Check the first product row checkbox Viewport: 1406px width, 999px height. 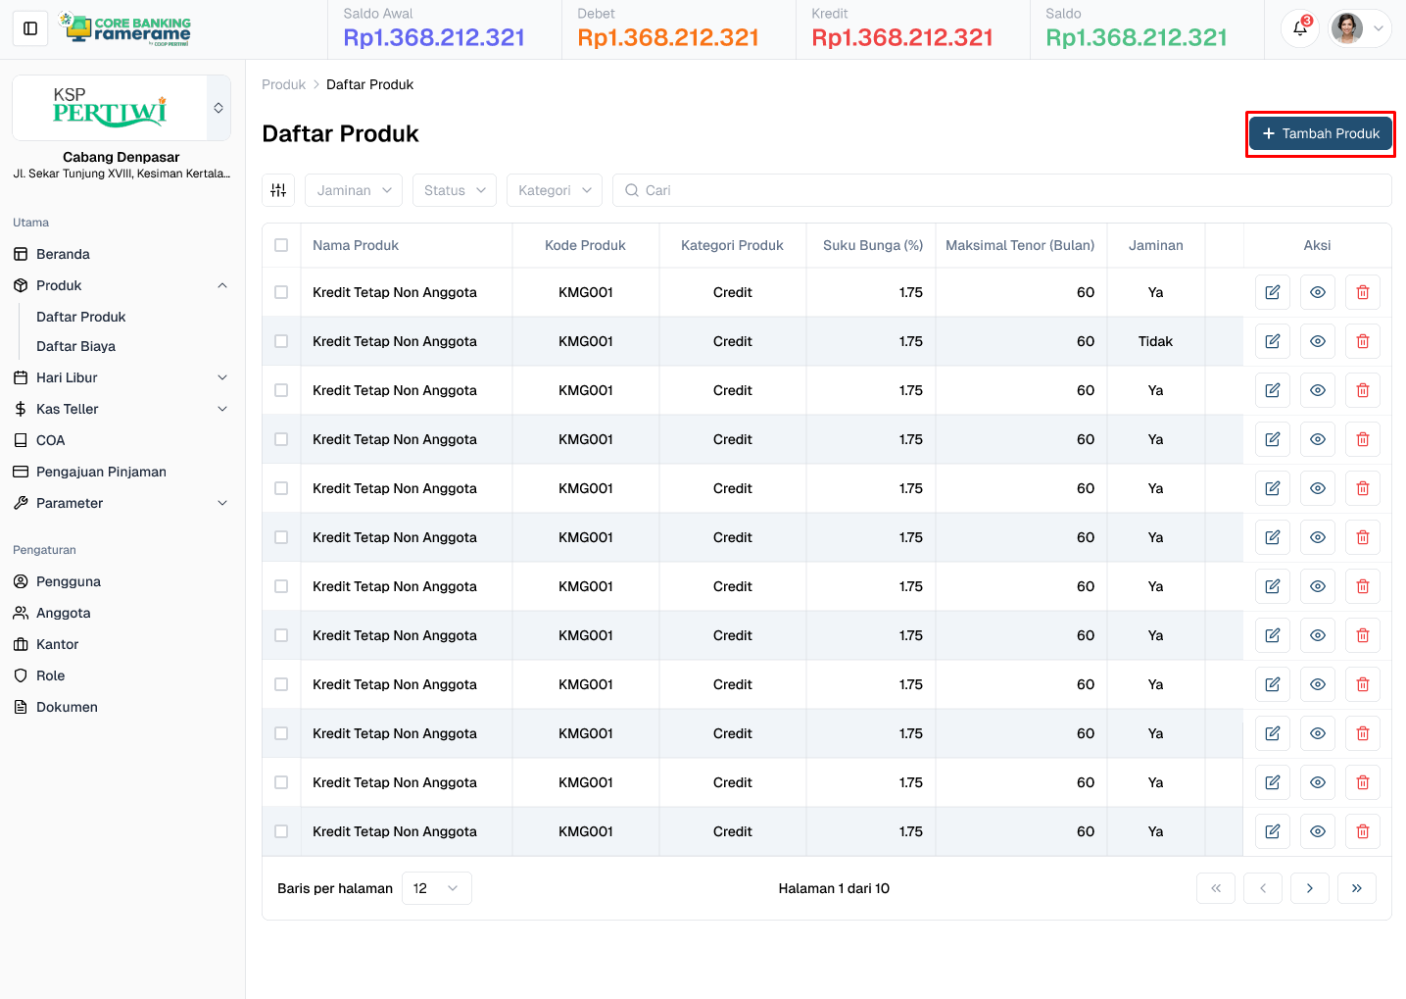[281, 291]
